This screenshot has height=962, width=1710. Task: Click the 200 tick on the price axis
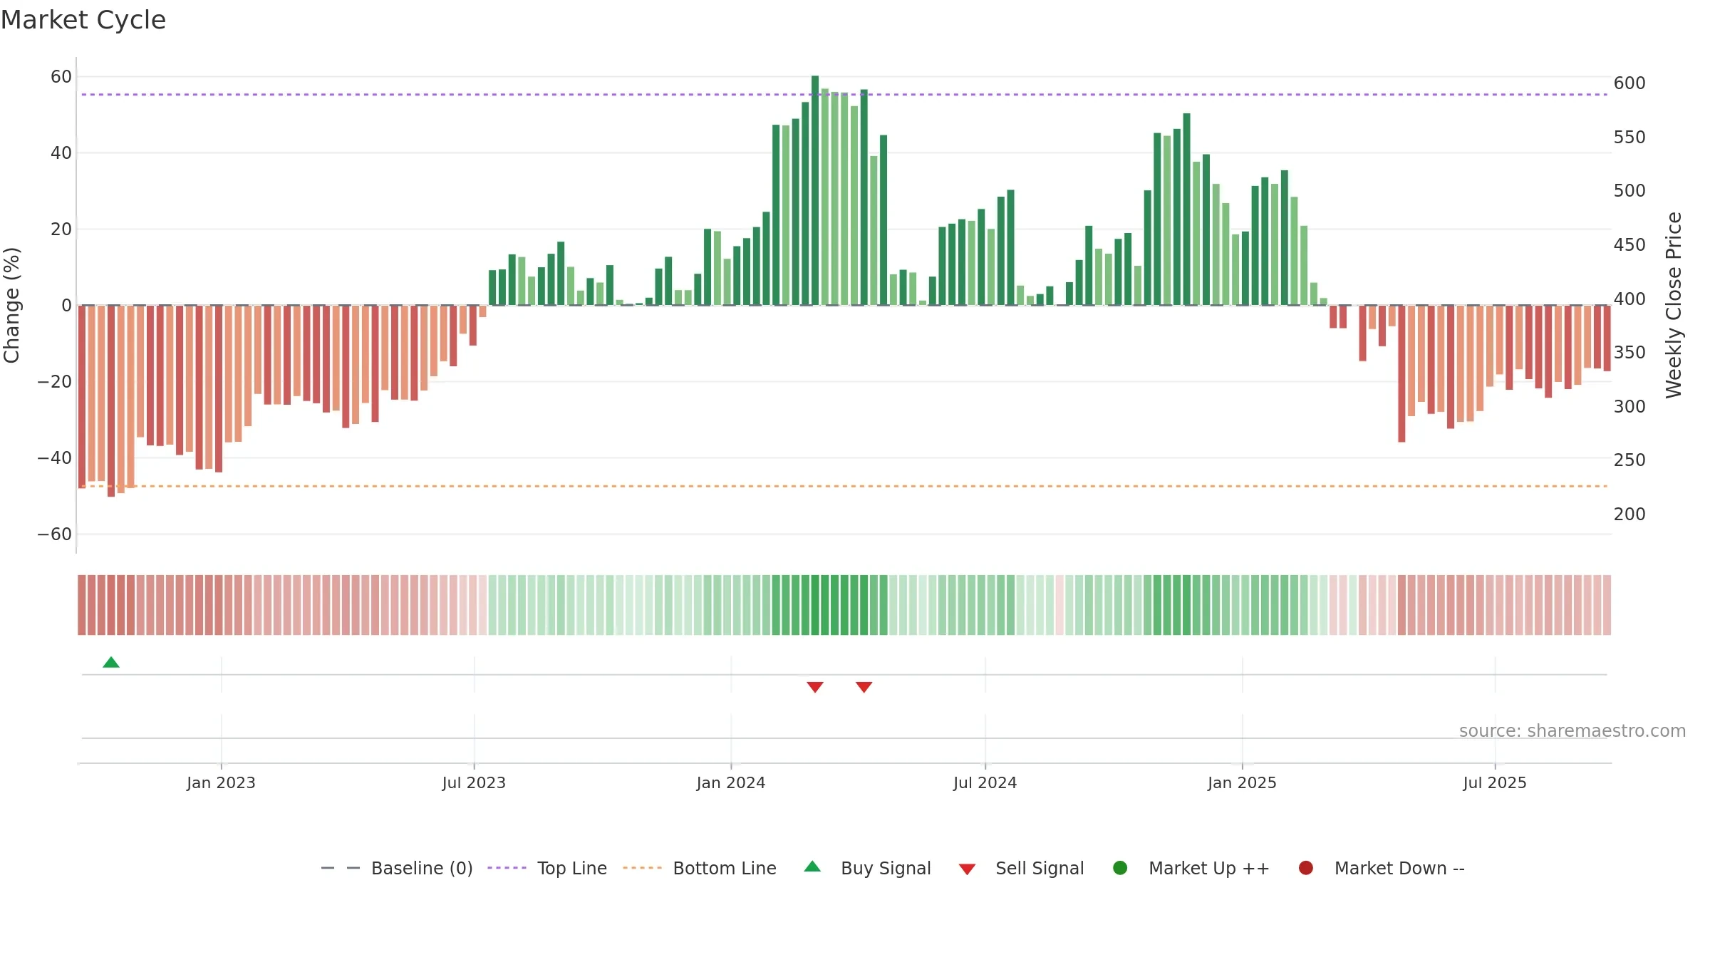[x=1629, y=514]
